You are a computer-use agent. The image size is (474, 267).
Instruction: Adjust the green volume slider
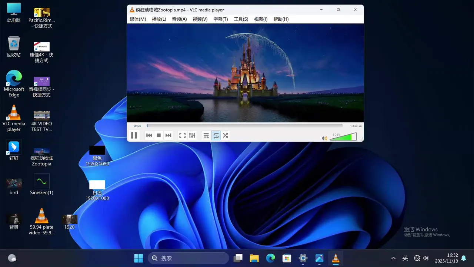[343, 137]
